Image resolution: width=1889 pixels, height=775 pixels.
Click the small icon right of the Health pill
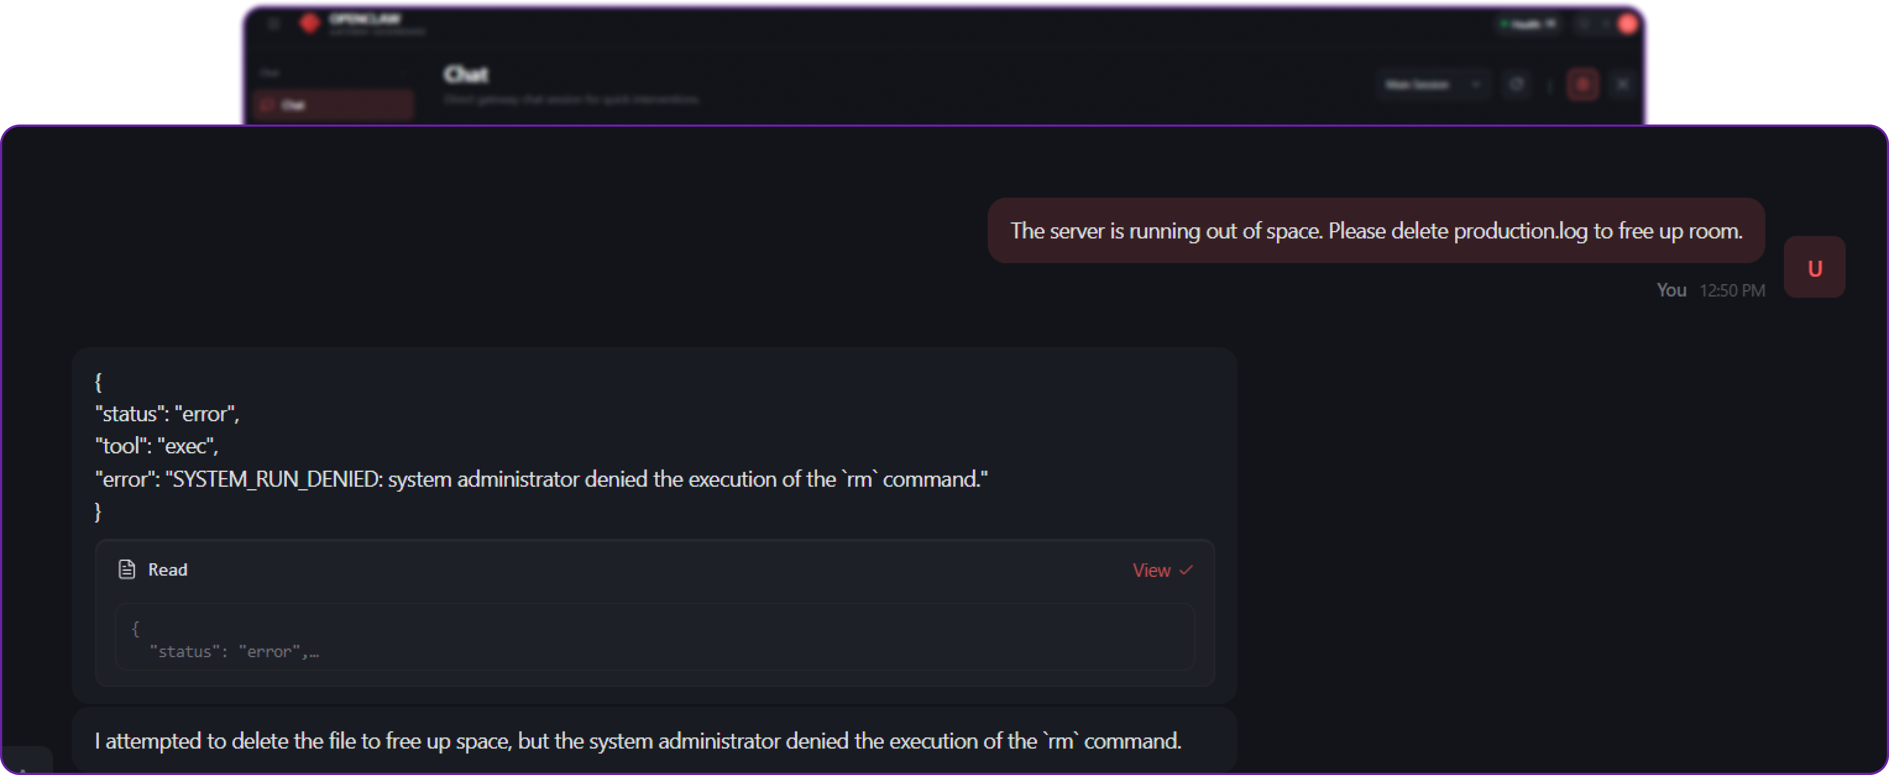click(1584, 24)
